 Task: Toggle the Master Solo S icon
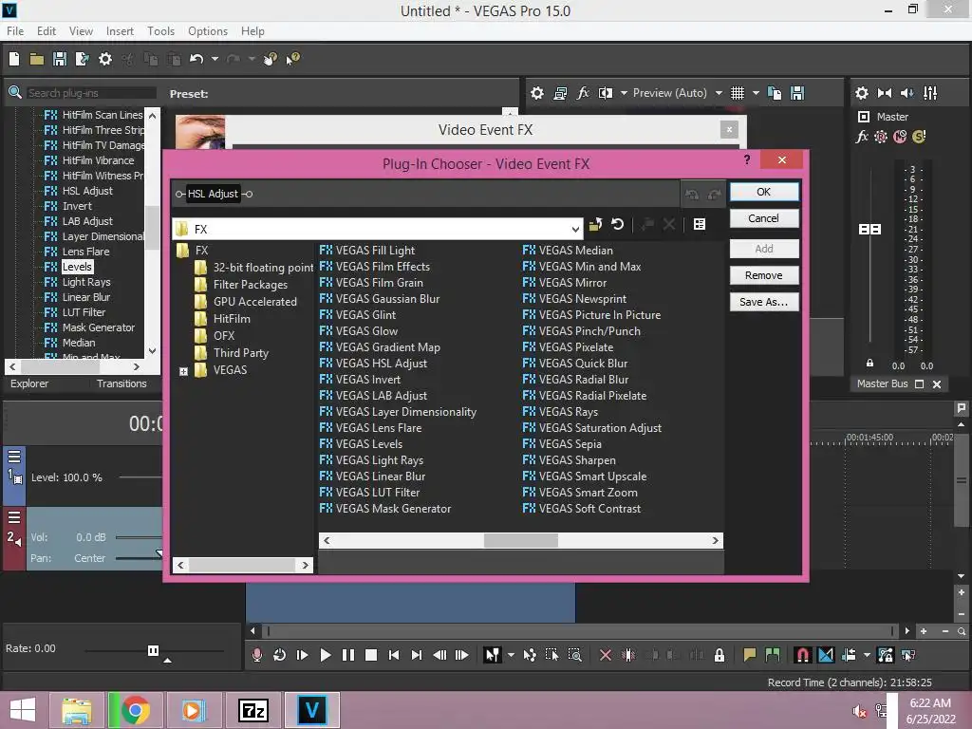(x=919, y=137)
